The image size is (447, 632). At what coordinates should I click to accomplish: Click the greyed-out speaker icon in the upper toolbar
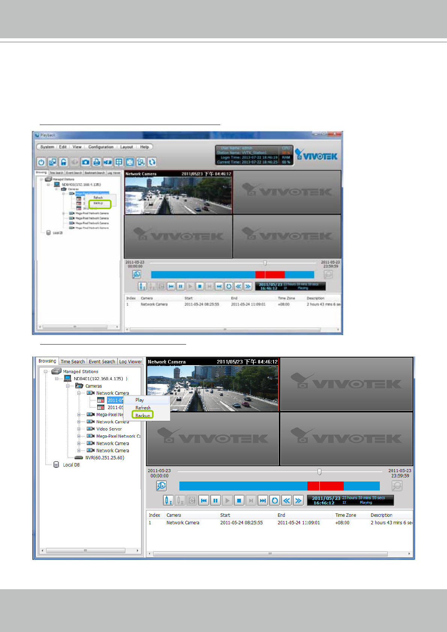(x=74, y=162)
